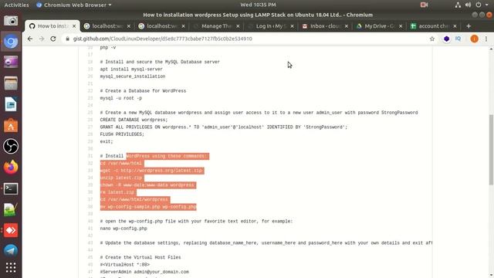This screenshot has width=494, height=278.
Task: Click line 'mysql_secure_installation'
Action: click(133, 76)
